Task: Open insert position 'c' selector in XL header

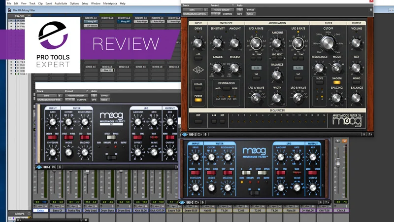Action: click(205, 10)
